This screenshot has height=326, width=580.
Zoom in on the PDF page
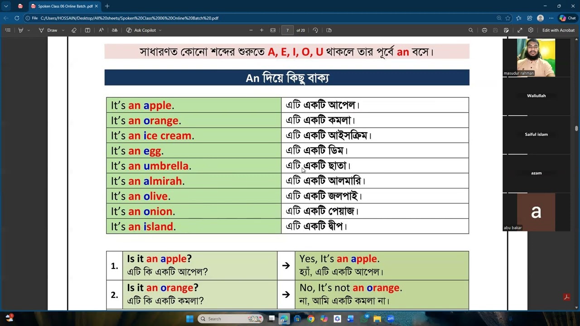point(261,30)
